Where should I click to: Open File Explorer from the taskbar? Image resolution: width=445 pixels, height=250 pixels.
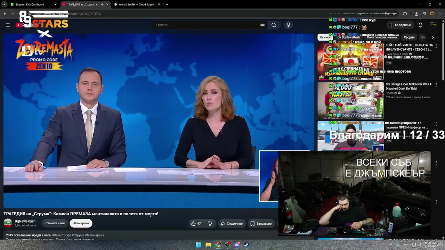[x=208, y=245]
